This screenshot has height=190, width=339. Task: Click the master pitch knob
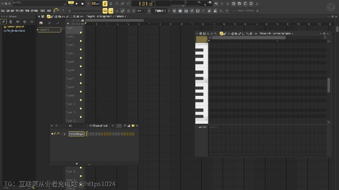click(63, 11)
